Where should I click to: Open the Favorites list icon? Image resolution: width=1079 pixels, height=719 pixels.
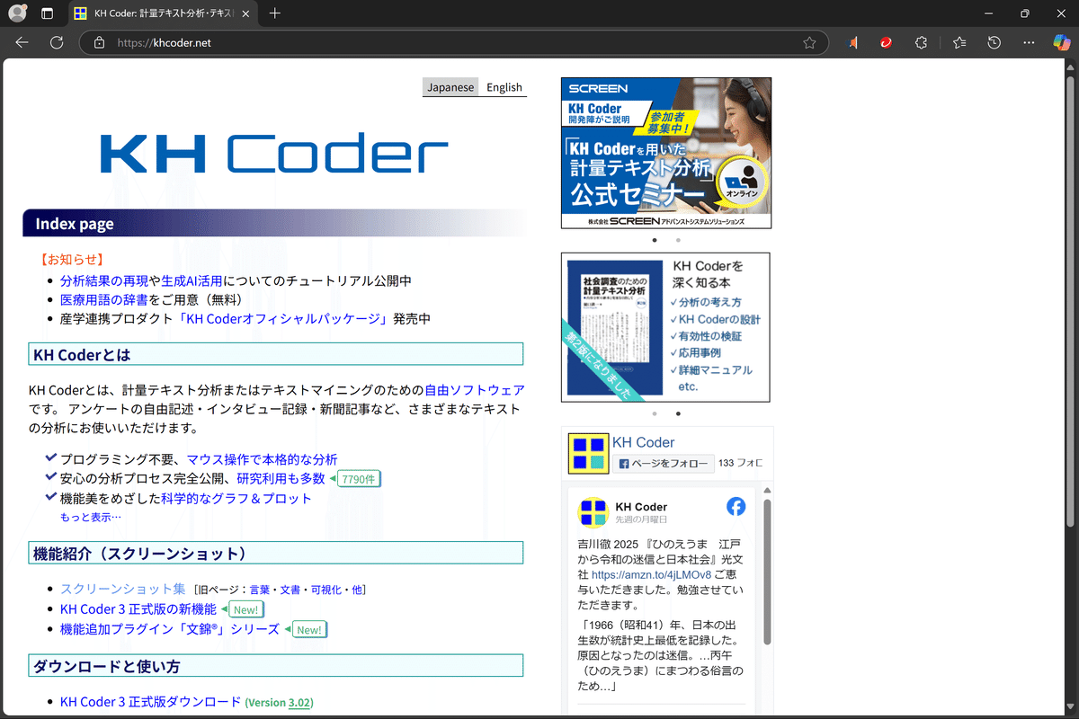coord(959,42)
